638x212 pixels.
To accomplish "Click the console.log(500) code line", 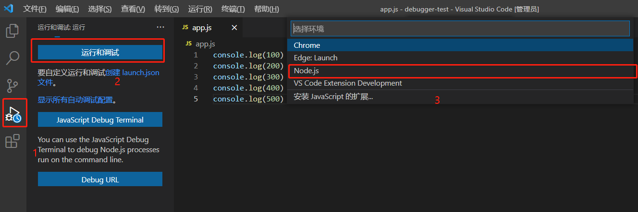I will pos(249,99).
